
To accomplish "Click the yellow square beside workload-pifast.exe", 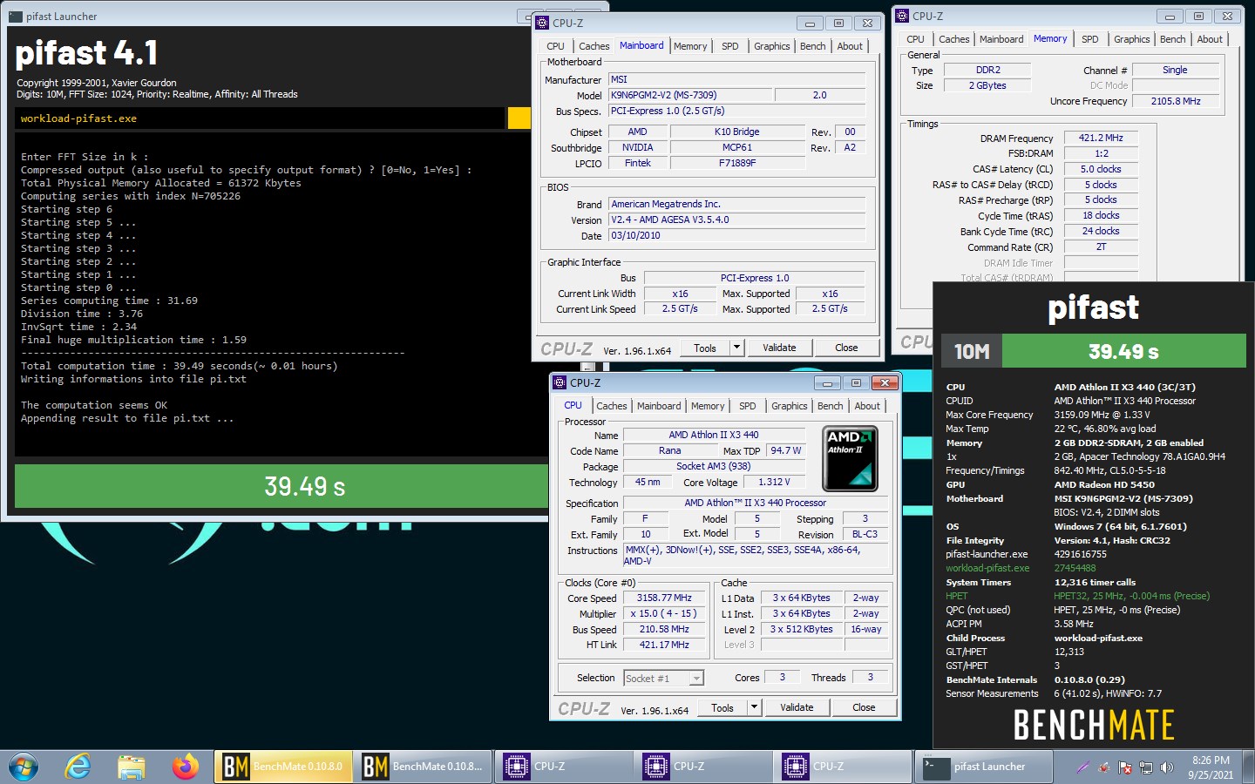I will click(x=519, y=118).
